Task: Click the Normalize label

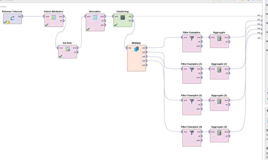Action: pyautogui.click(x=95, y=11)
